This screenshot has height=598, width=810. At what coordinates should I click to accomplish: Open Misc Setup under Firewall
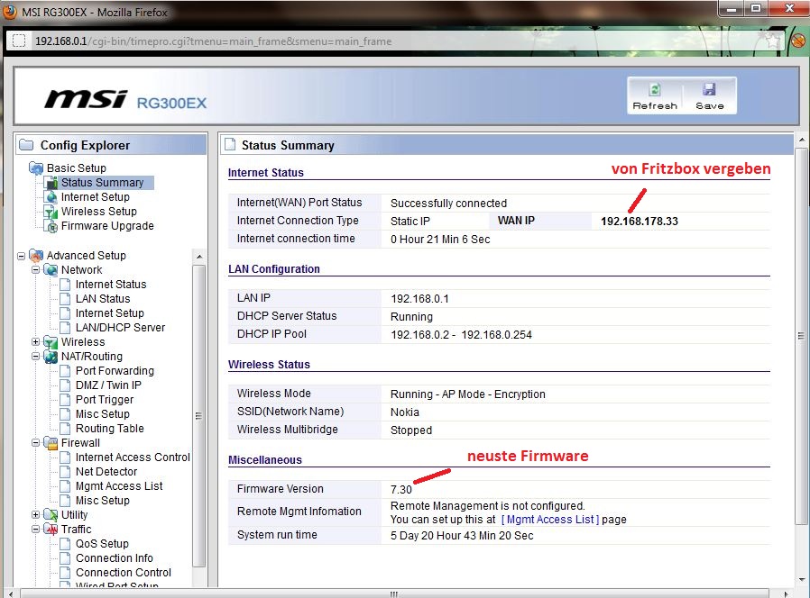(x=102, y=501)
